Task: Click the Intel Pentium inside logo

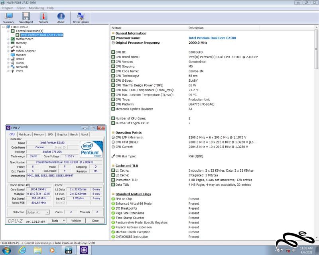Action: 91,149
